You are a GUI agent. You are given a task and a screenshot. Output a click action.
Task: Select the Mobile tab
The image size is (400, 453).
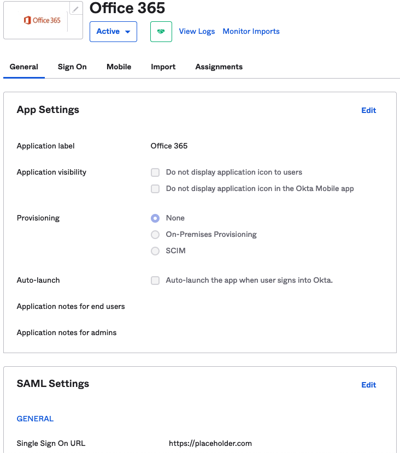(119, 67)
